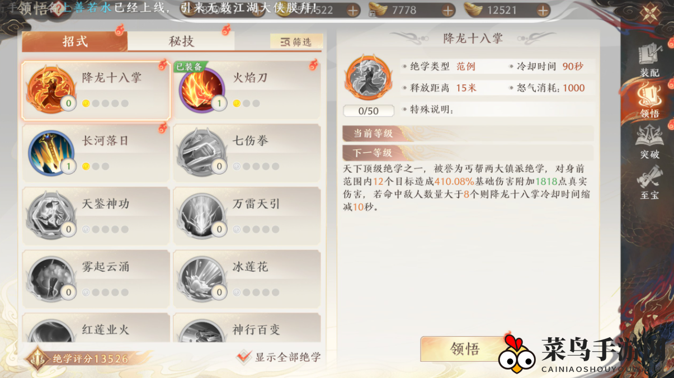This screenshot has height=378, width=674.
Task: Expand the 下一等级 section header
Action: (x=468, y=153)
